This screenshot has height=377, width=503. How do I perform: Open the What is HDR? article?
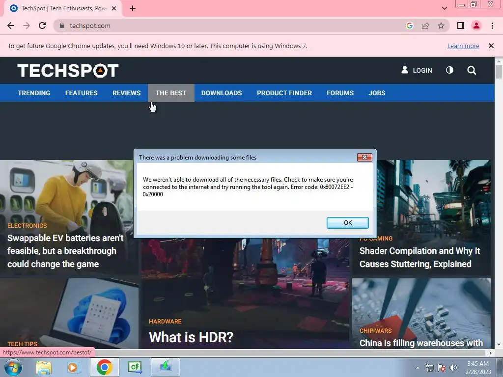tap(191, 337)
